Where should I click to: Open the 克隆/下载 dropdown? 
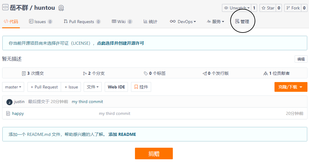pyautogui.click(x=290, y=87)
